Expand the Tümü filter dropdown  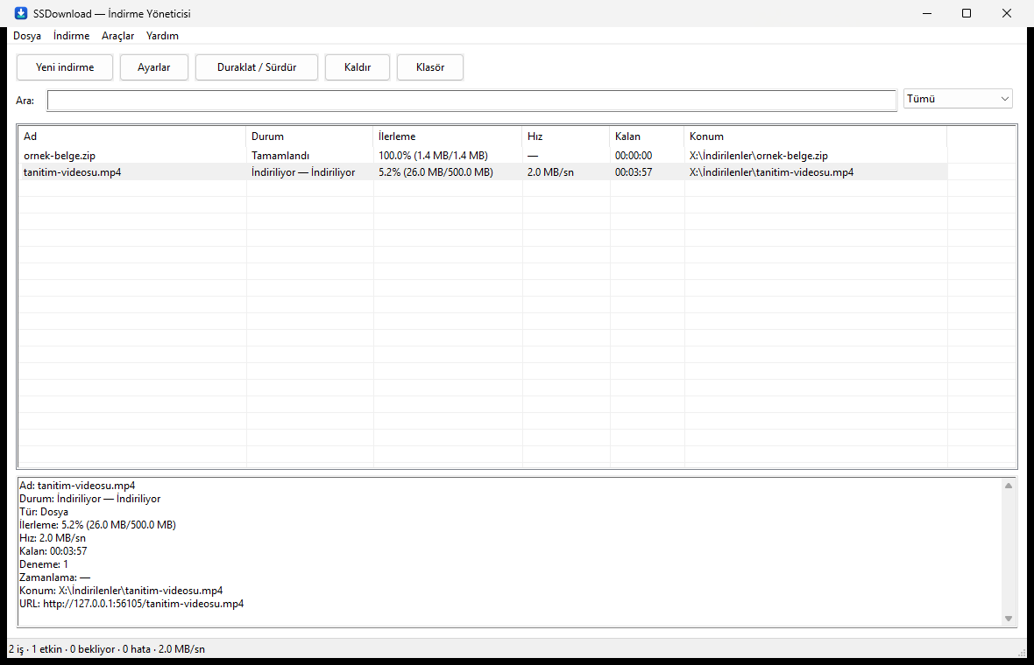point(958,99)
